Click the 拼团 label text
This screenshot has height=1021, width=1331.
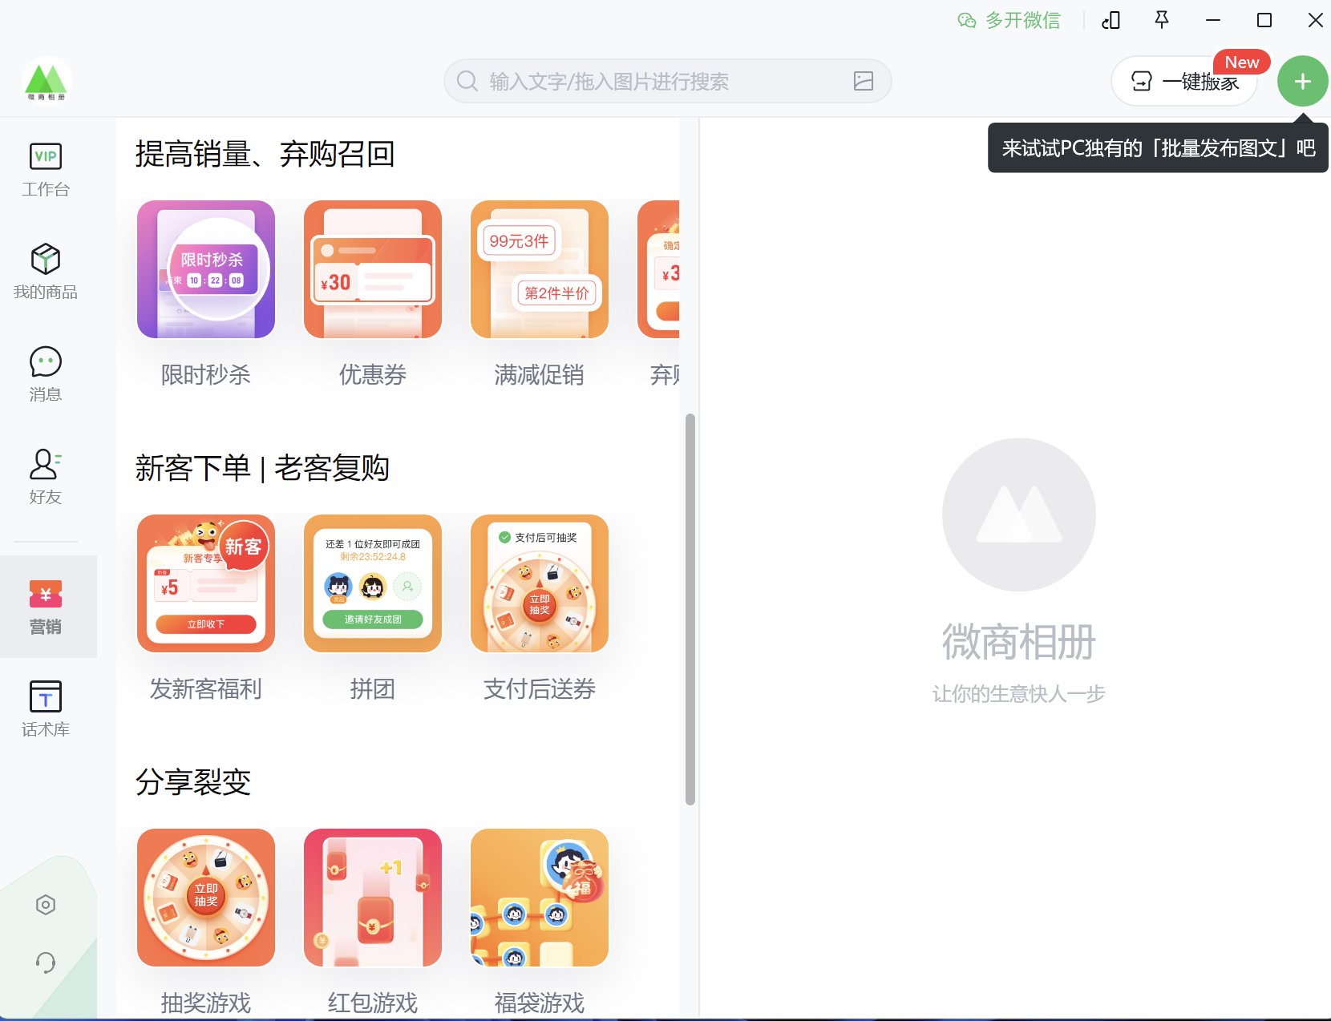373,688
